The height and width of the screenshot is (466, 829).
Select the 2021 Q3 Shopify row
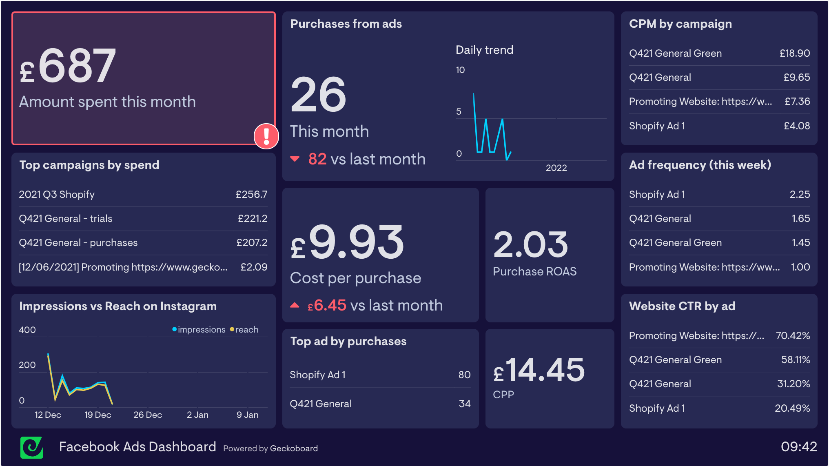143,195
